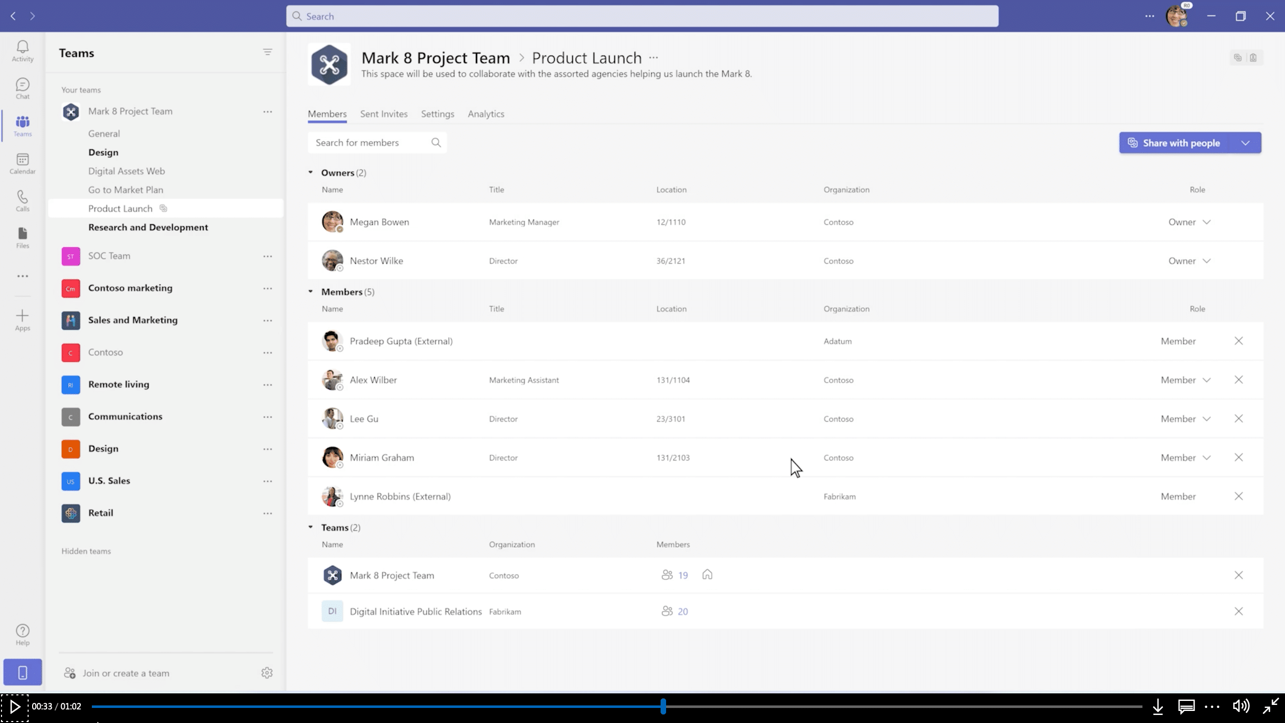Expand the Share with people dropdown arrow

click(1246, 143)
